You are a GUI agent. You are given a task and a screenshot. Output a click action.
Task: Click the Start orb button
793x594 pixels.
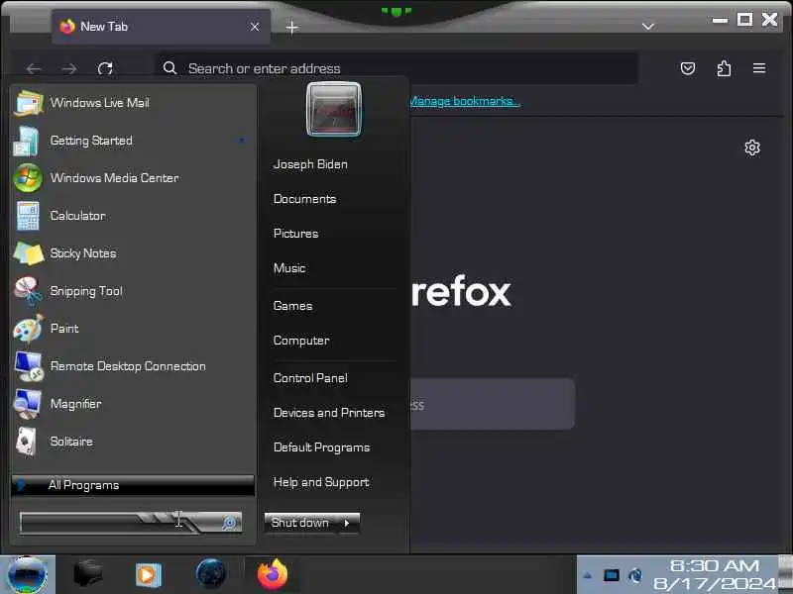[x=28, y=575]
